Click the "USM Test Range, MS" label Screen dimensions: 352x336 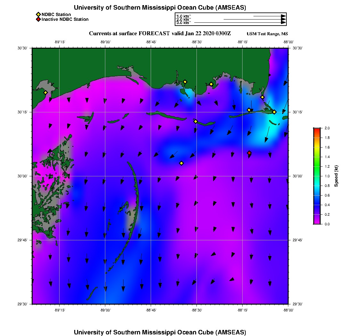(x=267, y=34)
